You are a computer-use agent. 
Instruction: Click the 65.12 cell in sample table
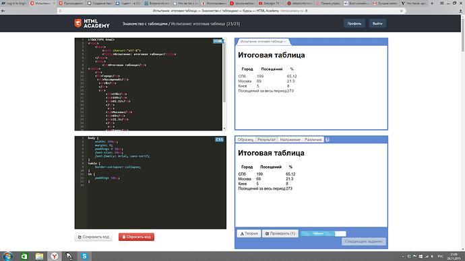290,174
